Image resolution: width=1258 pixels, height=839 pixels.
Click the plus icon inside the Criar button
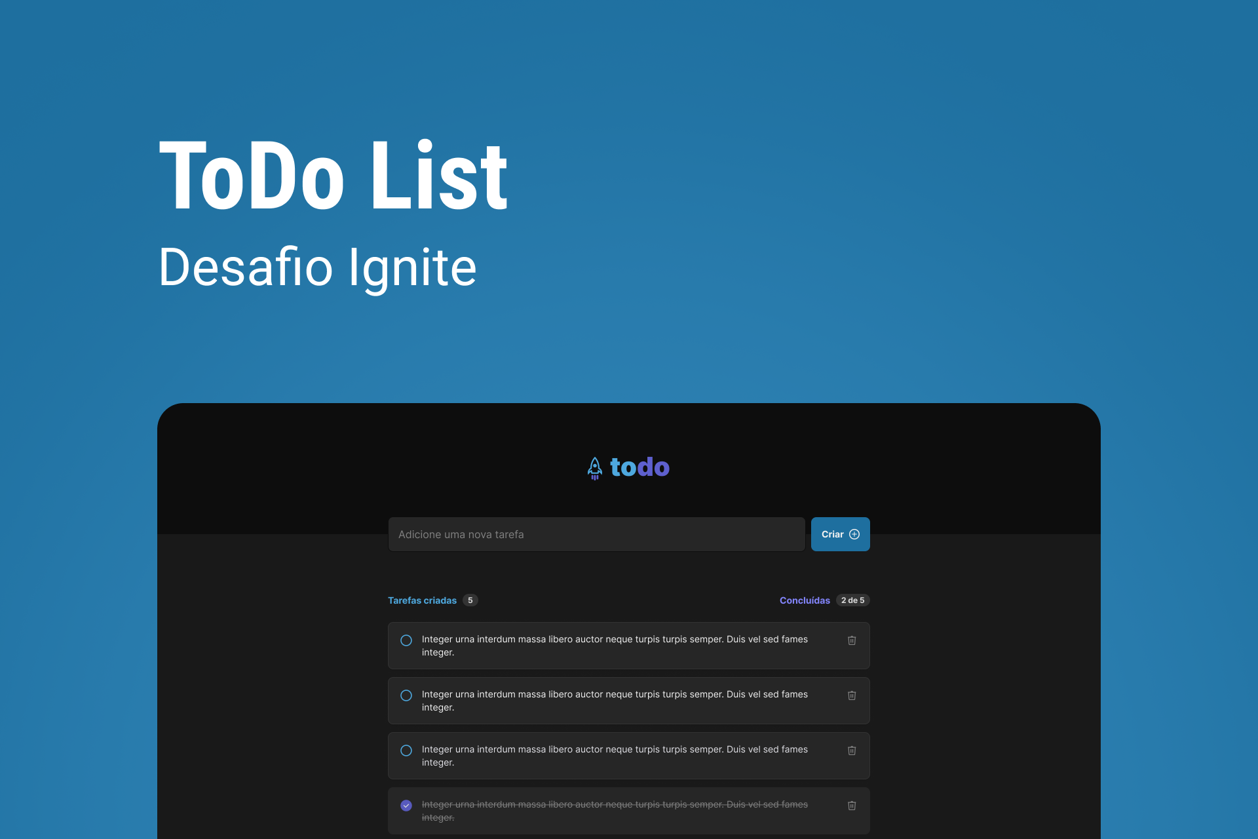(855, 534)
